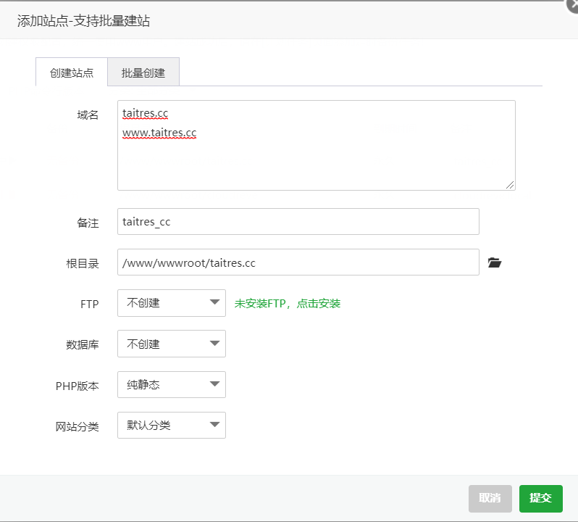
Task: Click the 未安装FTP，点击安装 link
Action: (x=287, y=303)
